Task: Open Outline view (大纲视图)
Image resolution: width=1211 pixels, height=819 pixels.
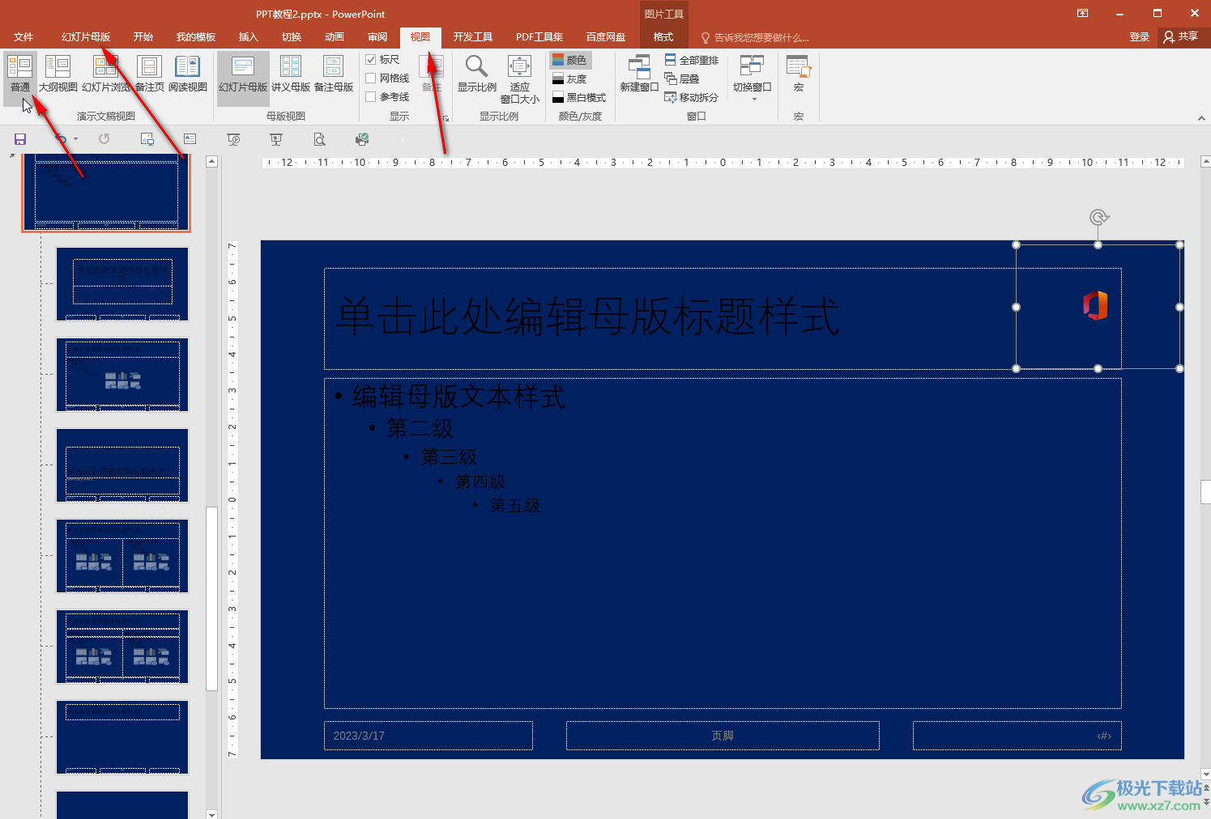Action: (x=58, y=74)
